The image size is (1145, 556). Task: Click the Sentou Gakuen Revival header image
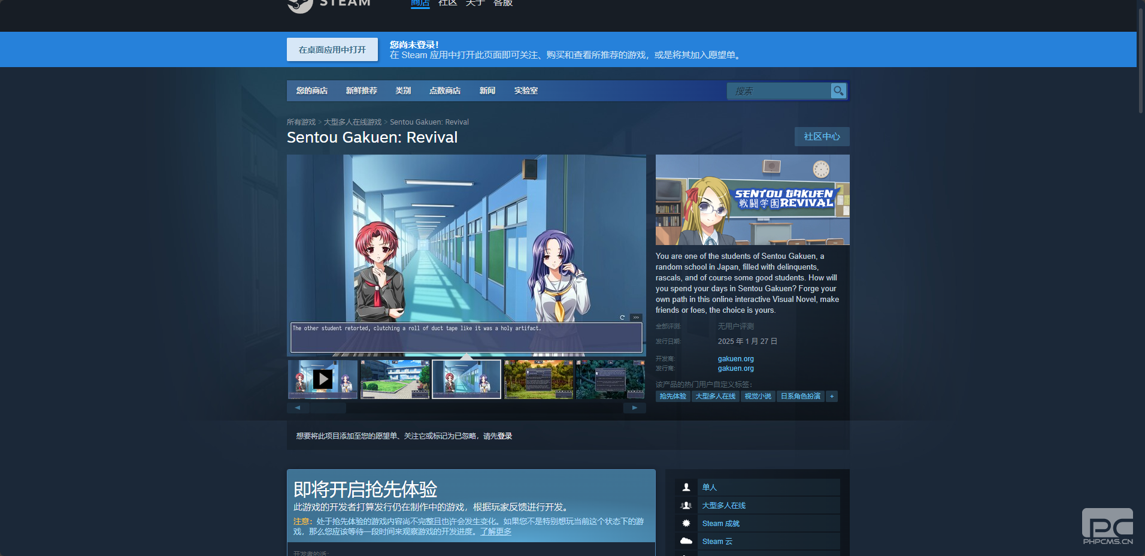point(753,200)
